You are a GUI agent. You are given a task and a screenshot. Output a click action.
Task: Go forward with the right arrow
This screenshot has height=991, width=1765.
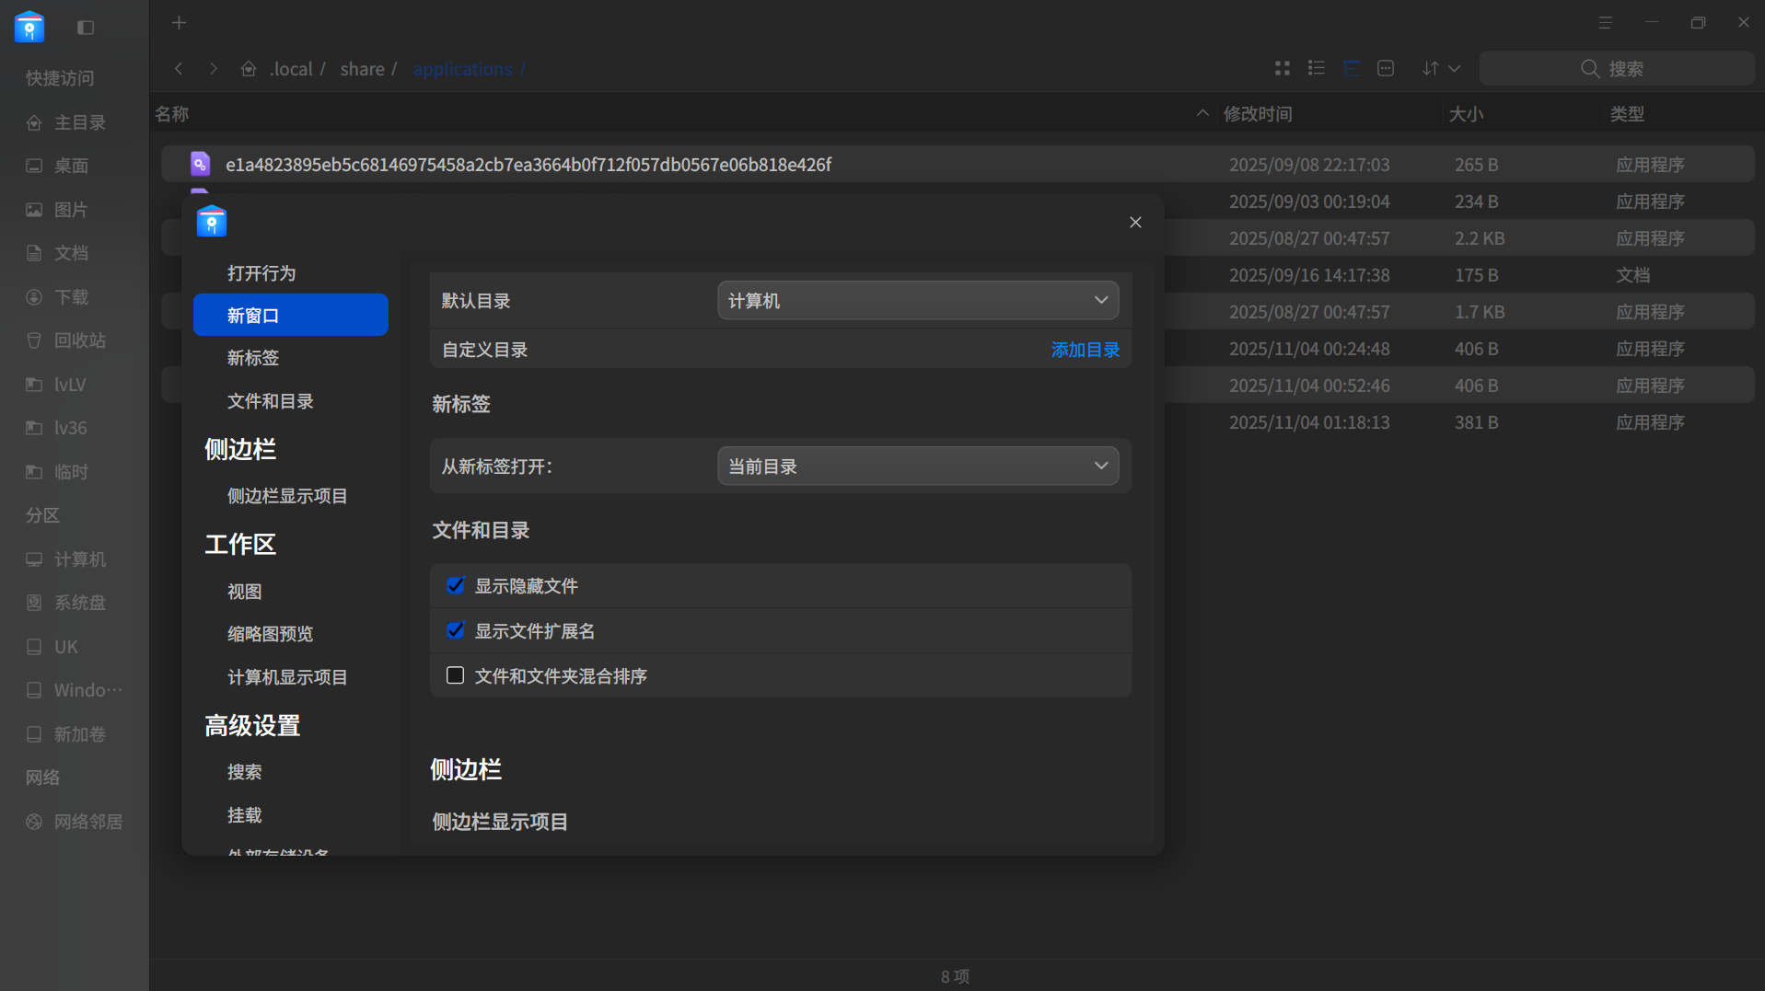click(214, 69)
